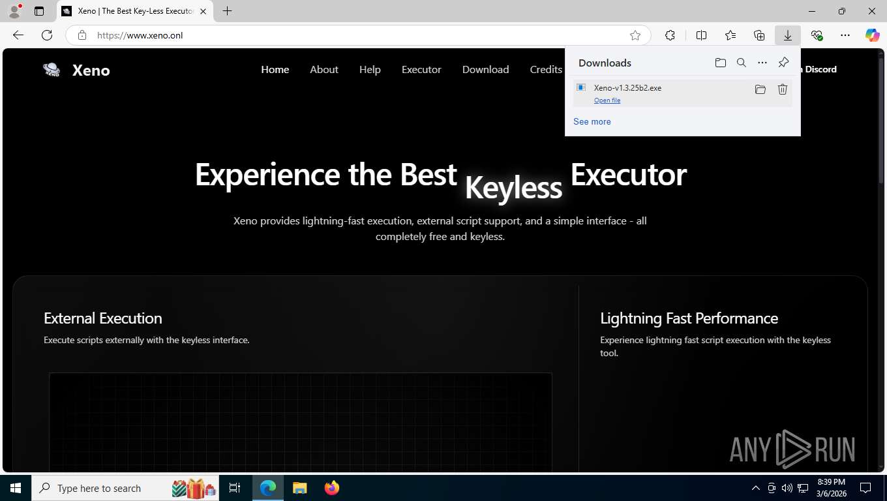Go to the Home nav item
Viewport: 887px width, 501px height.
tap(275, 69)
